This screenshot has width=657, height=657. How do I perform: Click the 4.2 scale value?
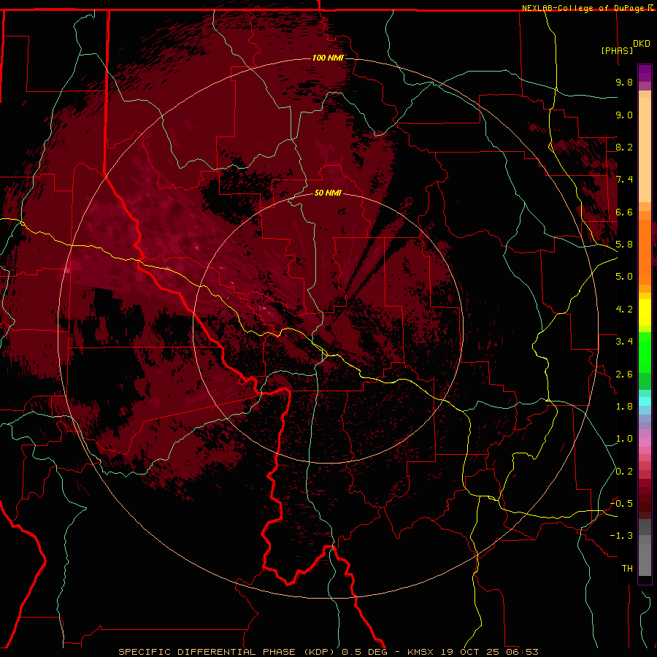pyautogui.click(x=624, y=310)
